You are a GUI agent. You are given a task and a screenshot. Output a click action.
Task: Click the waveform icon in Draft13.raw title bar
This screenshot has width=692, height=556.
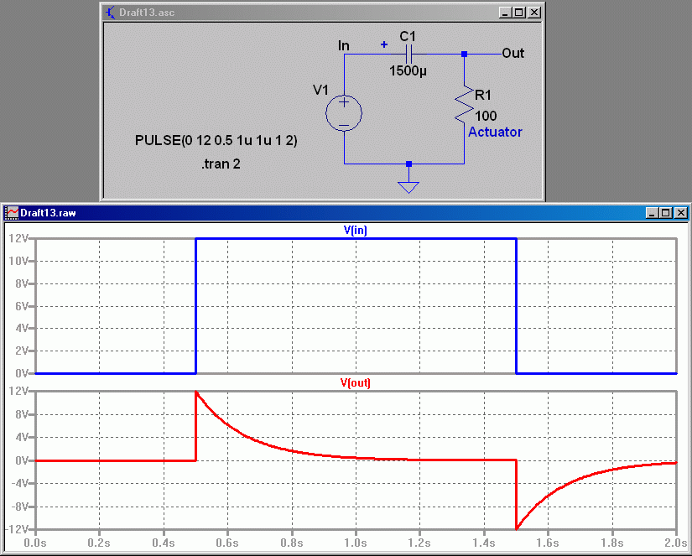click(12, 213)
